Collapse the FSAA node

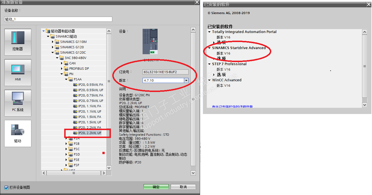(66, 79)
